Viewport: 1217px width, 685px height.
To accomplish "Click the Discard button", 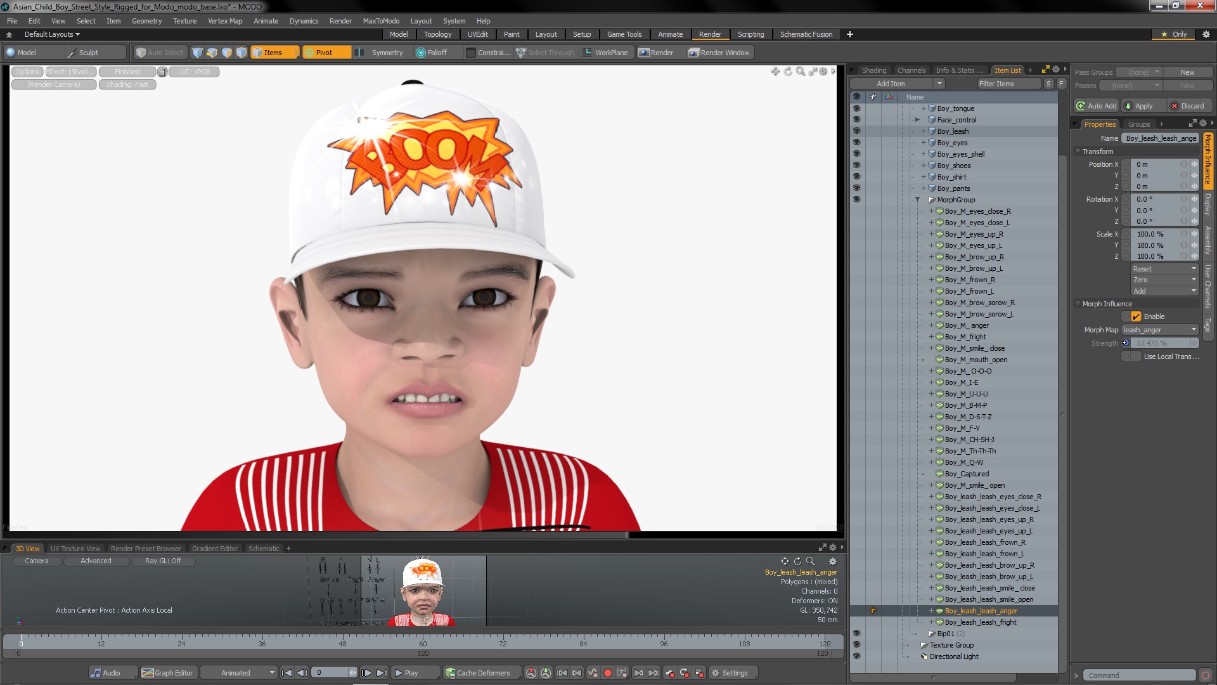I will pyautogui.click(x=1190, y=106).
